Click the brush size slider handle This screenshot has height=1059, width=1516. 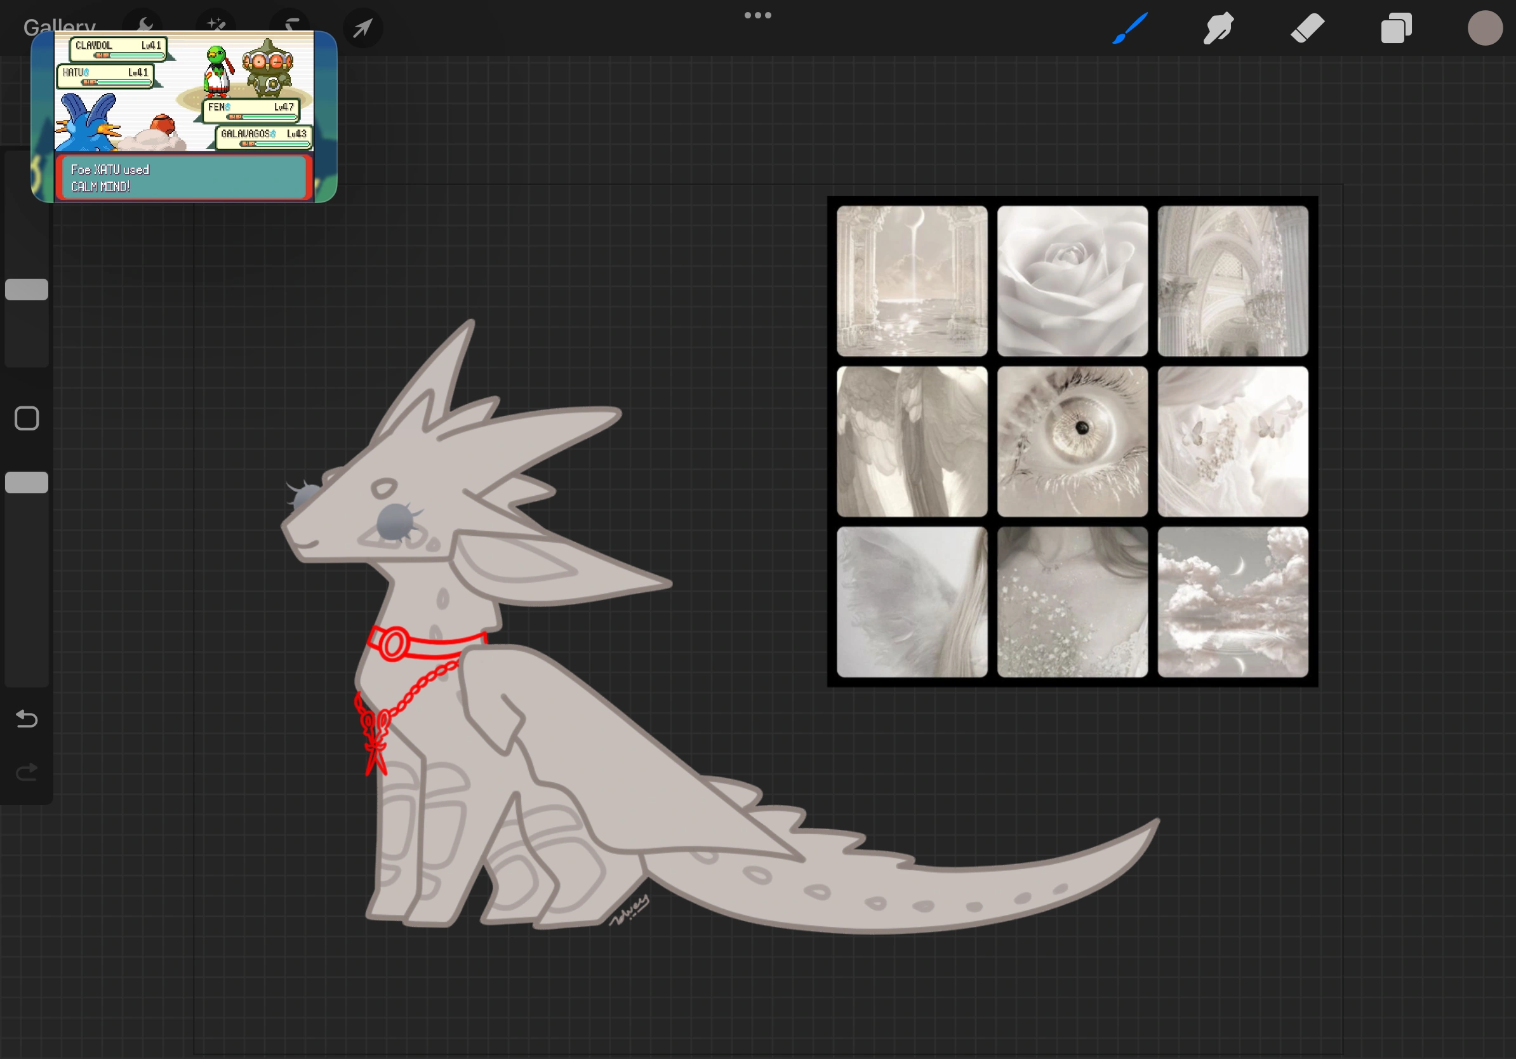(27, 289)
